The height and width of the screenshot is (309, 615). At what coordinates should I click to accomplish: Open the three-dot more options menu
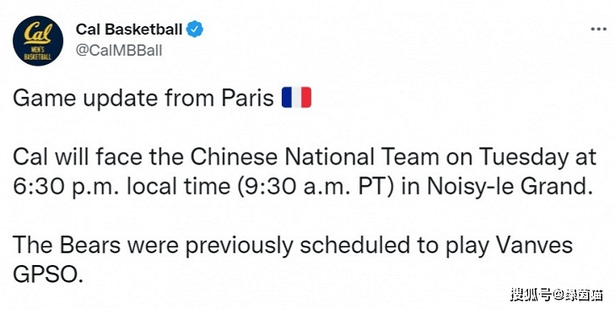click(x=598, y=29)
